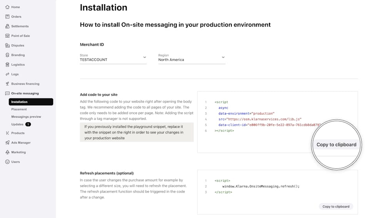
Task: Open Disputes using its icon
Action: pyautogui.click(x=7, y=45)
